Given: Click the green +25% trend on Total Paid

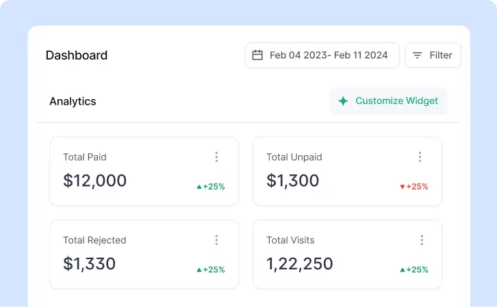Looking at the screenshot, I should (x=211, y=187).
